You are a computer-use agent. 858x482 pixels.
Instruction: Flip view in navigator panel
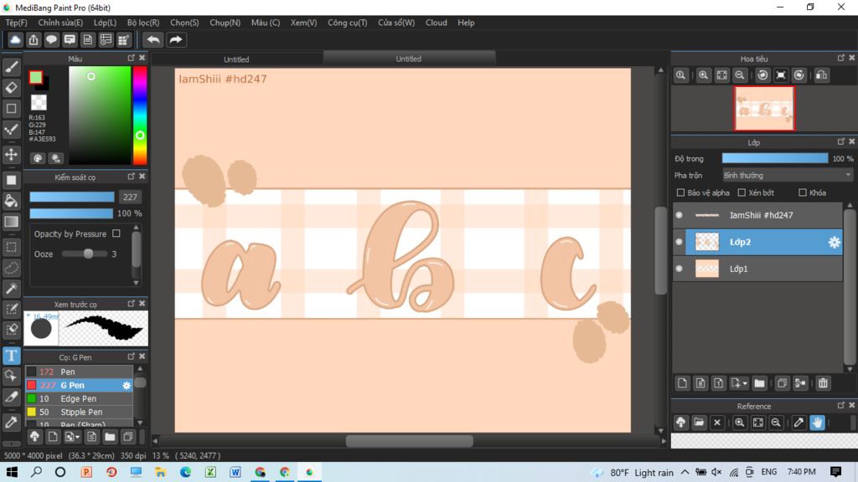point(821,75)
